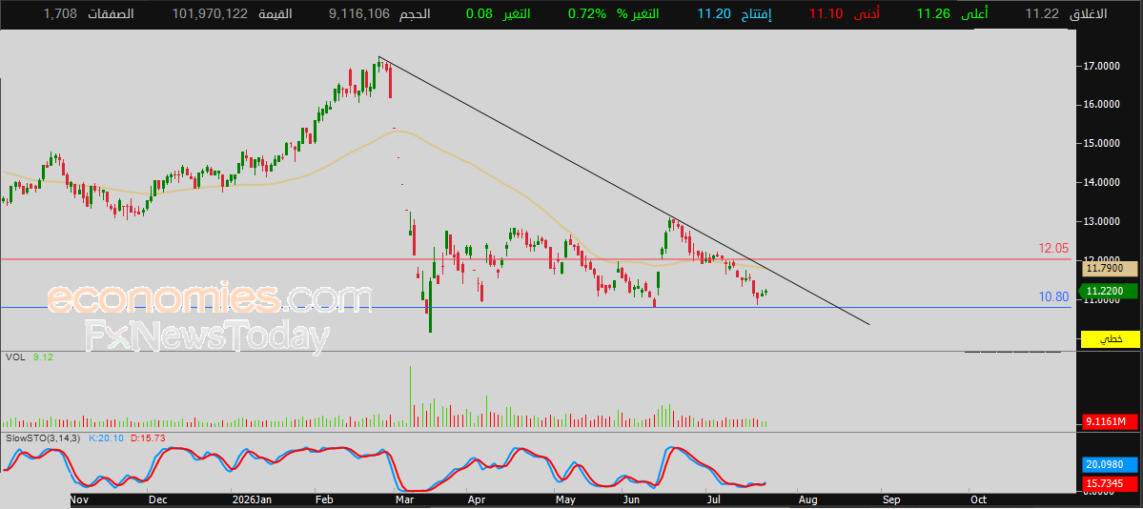Click the Sep label on time axis
1143x509 pixels.
[890, 501]
